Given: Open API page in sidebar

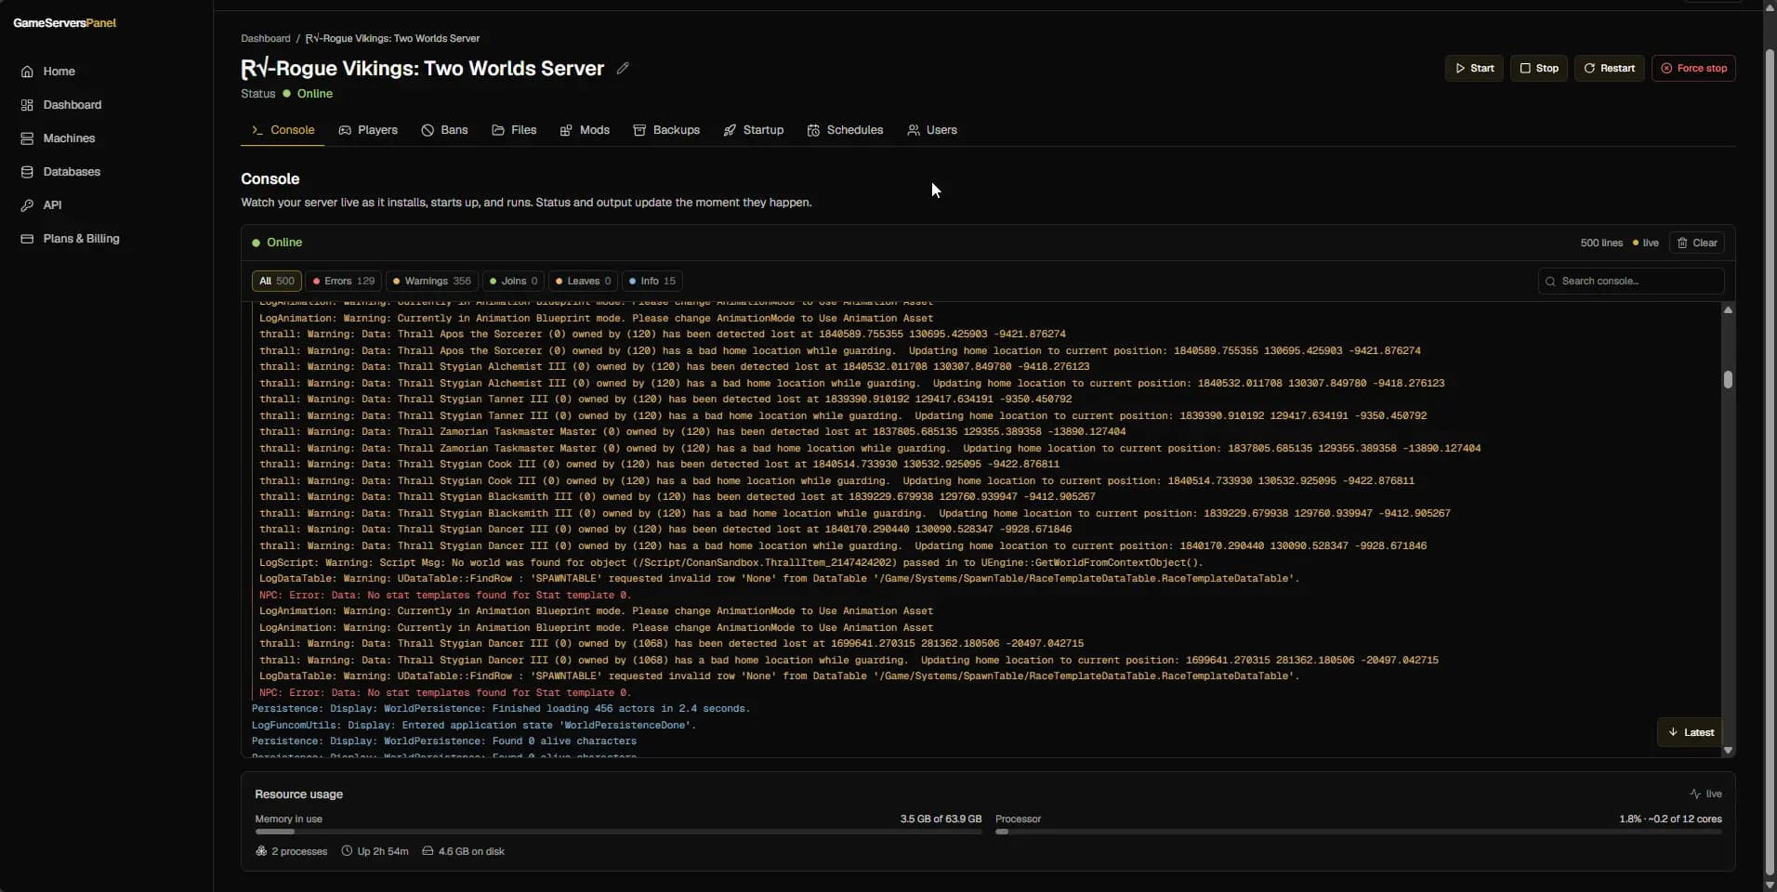Looking at the screenshot, I should click(x=52, y=205).
